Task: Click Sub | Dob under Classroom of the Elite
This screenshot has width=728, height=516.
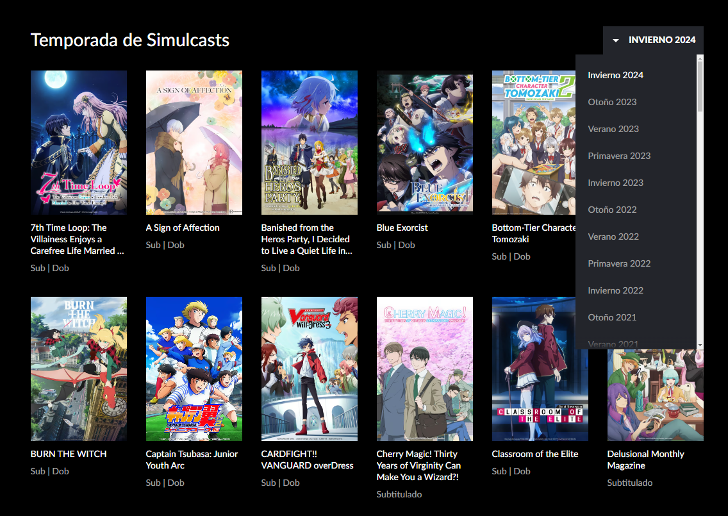Action: 511,471
